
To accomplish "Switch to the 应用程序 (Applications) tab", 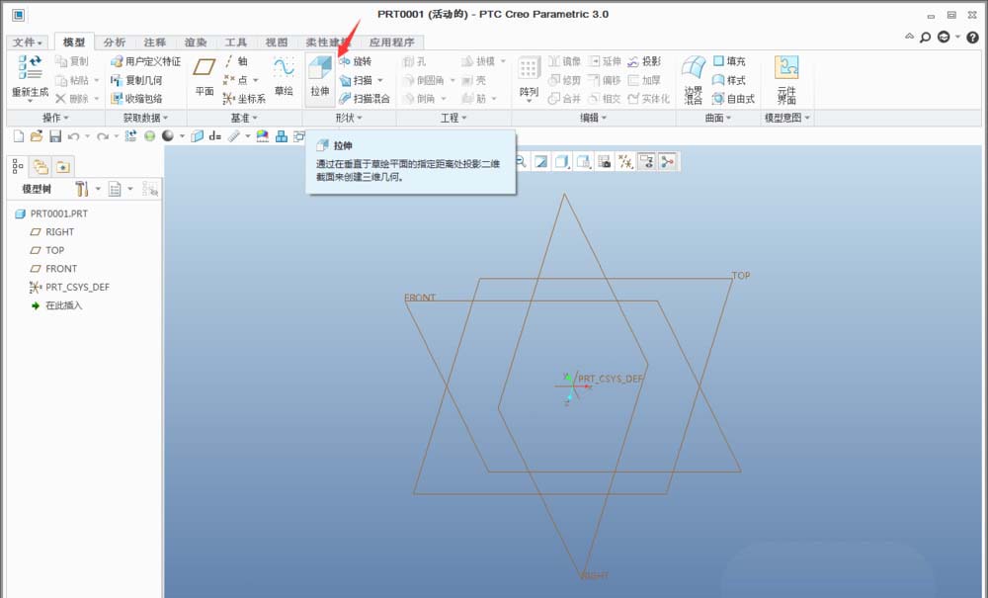I will [391, 43].
